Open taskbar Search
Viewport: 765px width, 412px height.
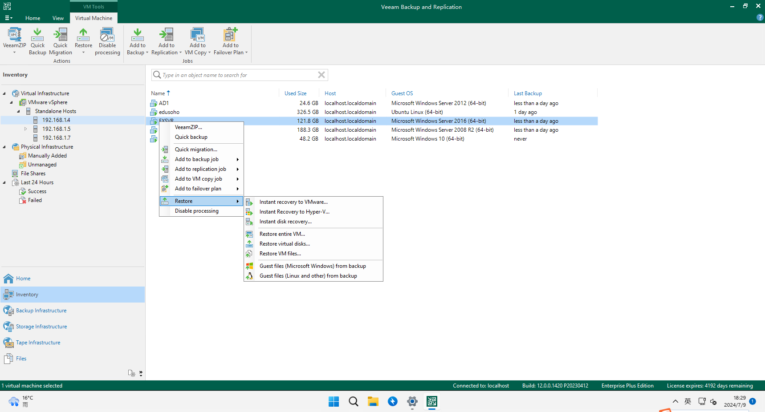point(354,402)
